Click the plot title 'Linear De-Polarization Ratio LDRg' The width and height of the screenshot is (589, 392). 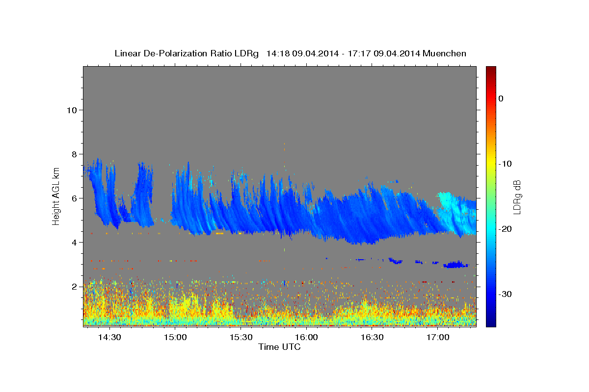click(187, 53)
